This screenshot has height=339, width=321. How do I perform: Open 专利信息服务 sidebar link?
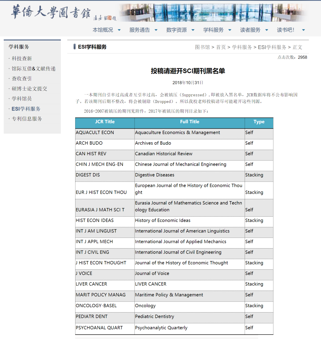[27, 119]
